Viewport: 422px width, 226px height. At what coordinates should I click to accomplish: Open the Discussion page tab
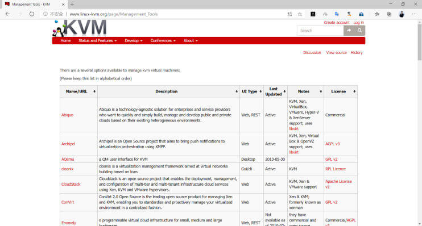pos(312,53)
